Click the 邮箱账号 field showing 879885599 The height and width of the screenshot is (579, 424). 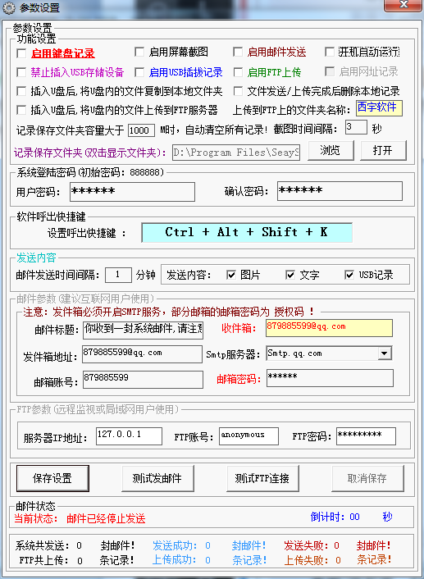143,380
